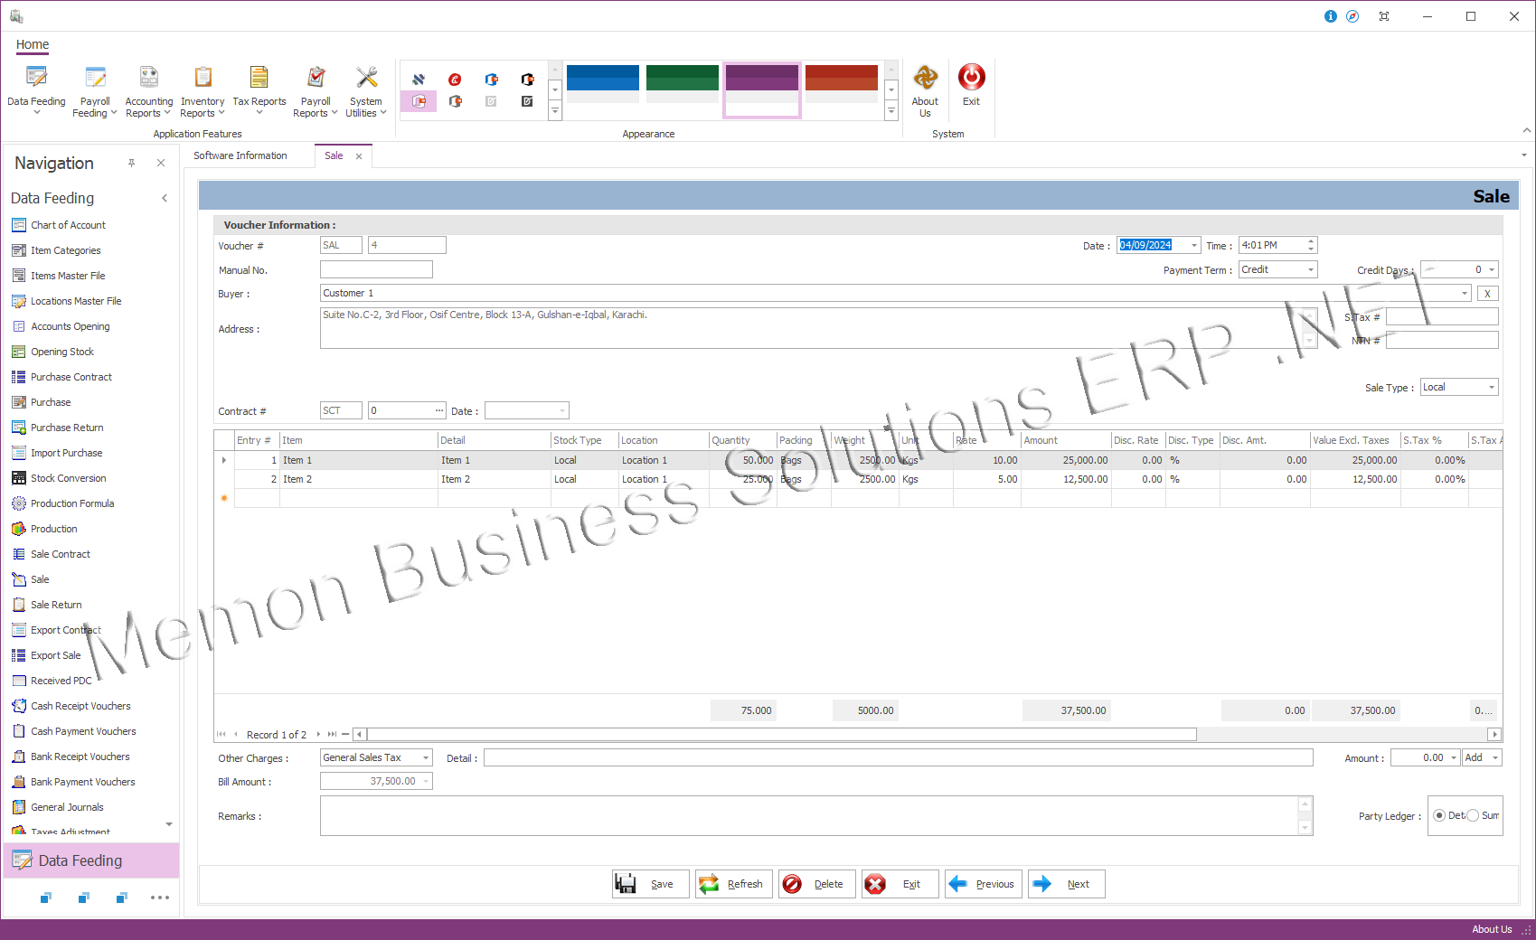Go to the Previous voucher
1536x940 pixels.
tap(983, 884)
